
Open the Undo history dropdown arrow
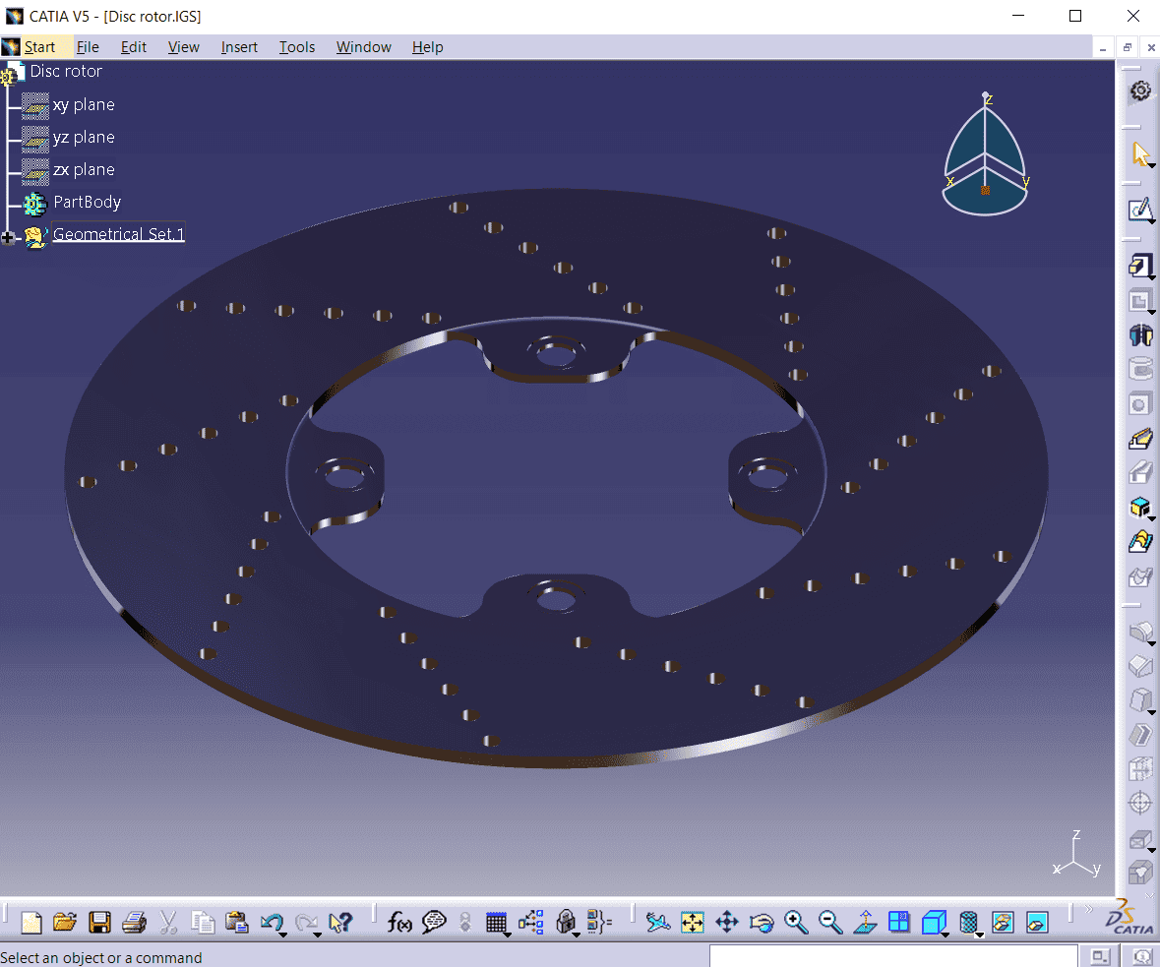click(283, 933)
